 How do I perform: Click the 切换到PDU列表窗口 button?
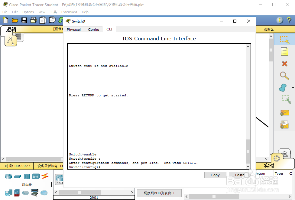point(159,193)
